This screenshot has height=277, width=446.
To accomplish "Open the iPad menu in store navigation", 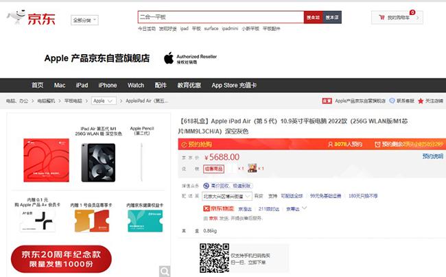I will (x=82, y=85).
